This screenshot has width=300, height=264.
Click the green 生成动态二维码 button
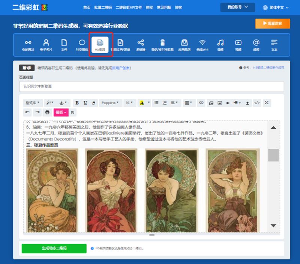pos(54,248)
